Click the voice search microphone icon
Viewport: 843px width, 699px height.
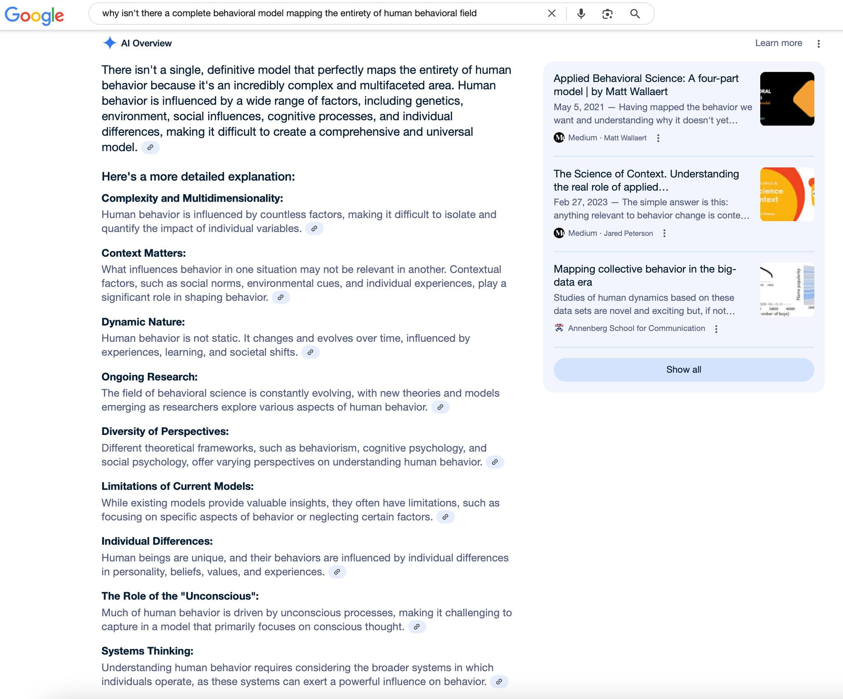pos(581,14)
